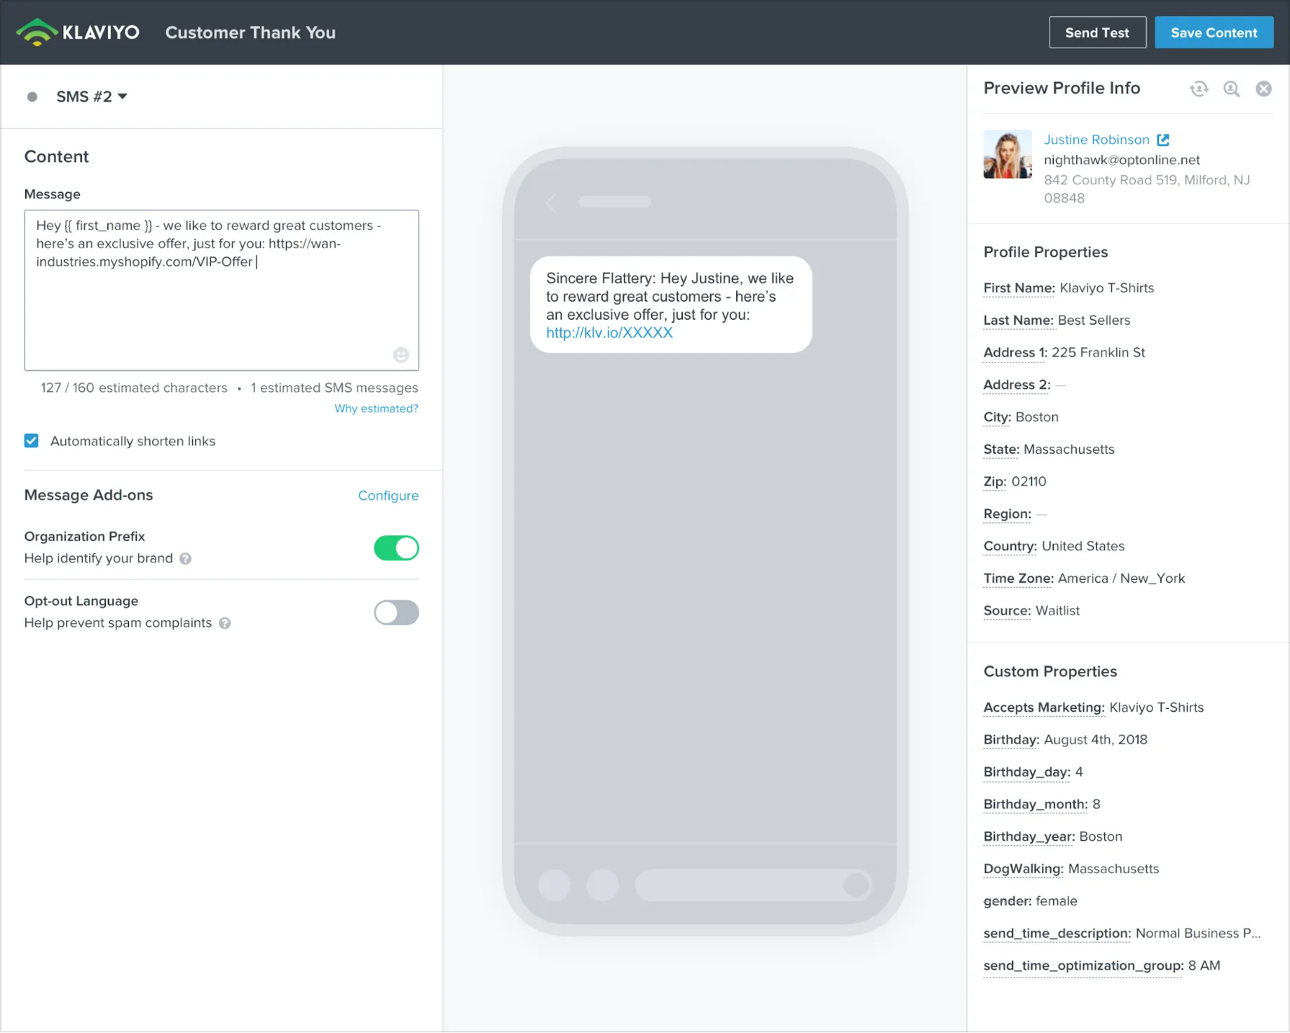Click Birthday custom property label

[x=1011, y=740]
